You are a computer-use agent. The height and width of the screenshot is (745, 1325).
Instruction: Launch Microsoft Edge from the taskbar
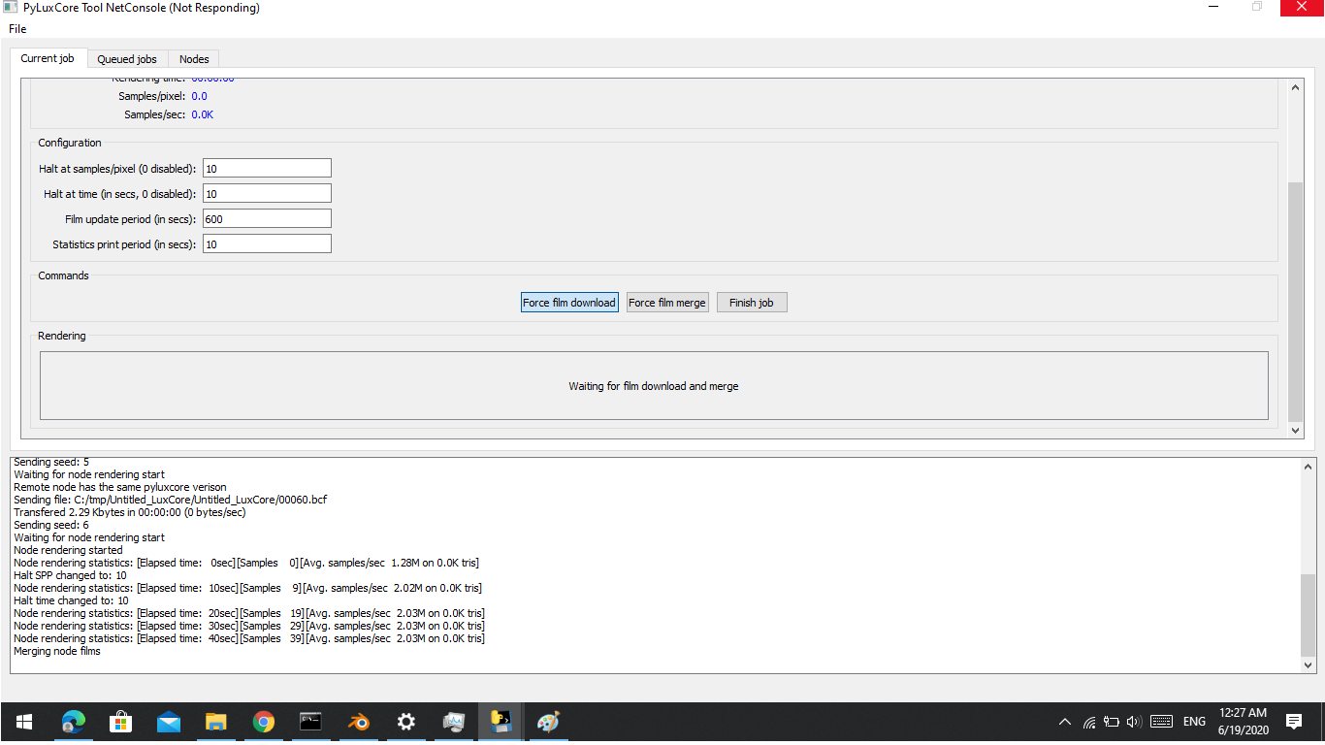point(74,722)
